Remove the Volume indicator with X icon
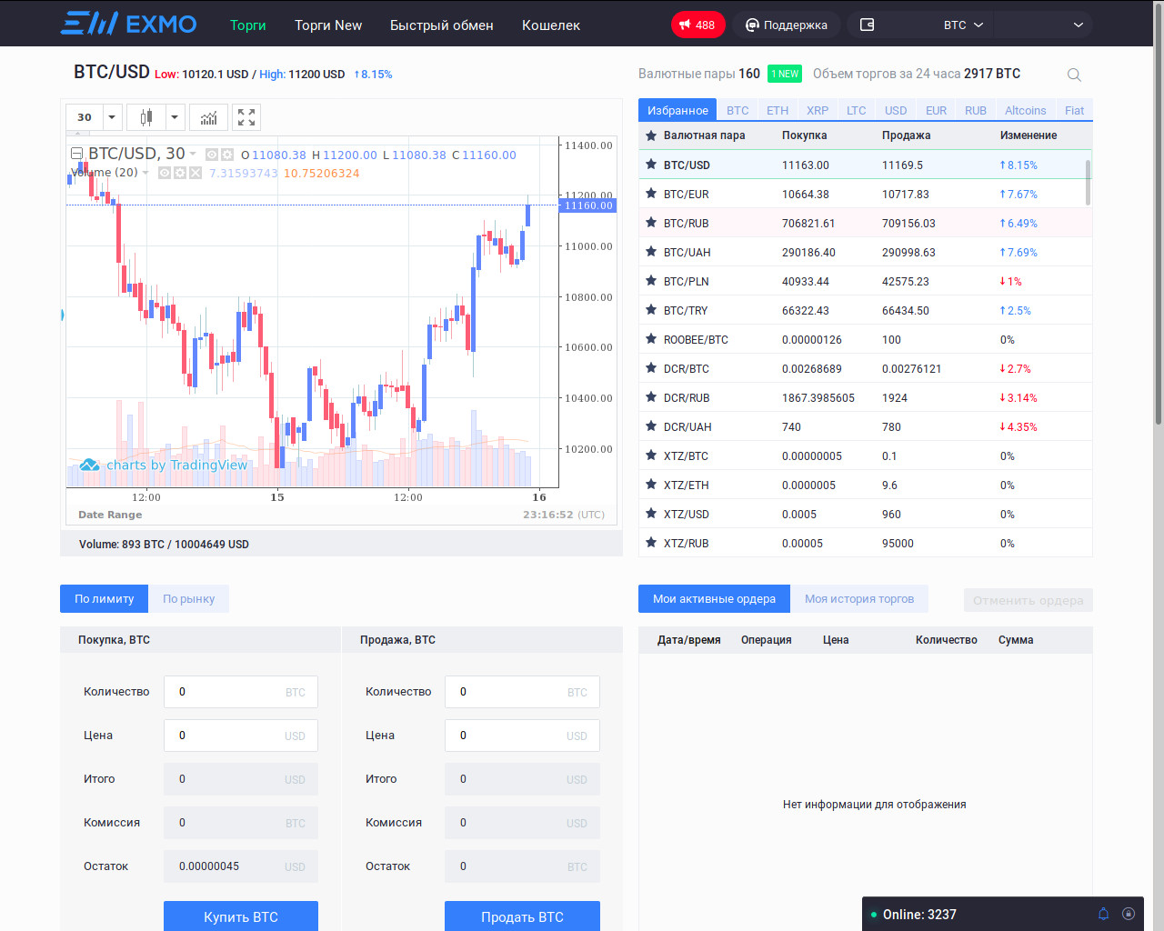1164x931 pixels. (195, 173)
